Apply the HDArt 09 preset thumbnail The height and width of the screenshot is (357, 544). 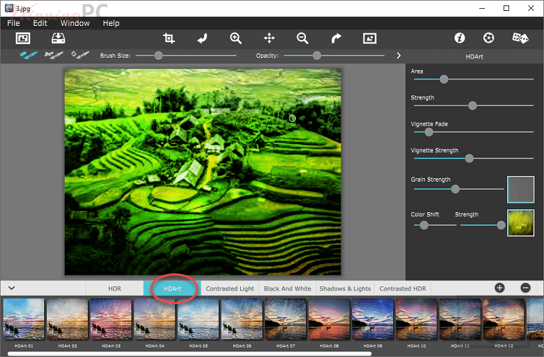click(373, 319)
